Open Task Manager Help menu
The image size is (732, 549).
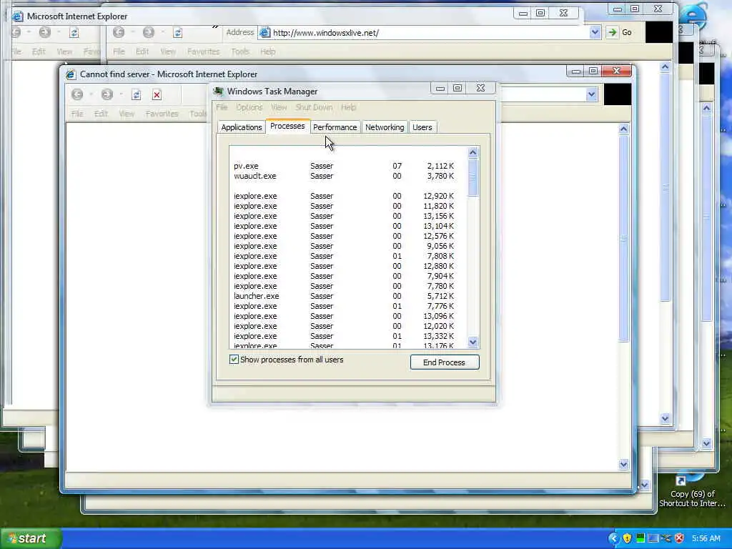[348, 107]
